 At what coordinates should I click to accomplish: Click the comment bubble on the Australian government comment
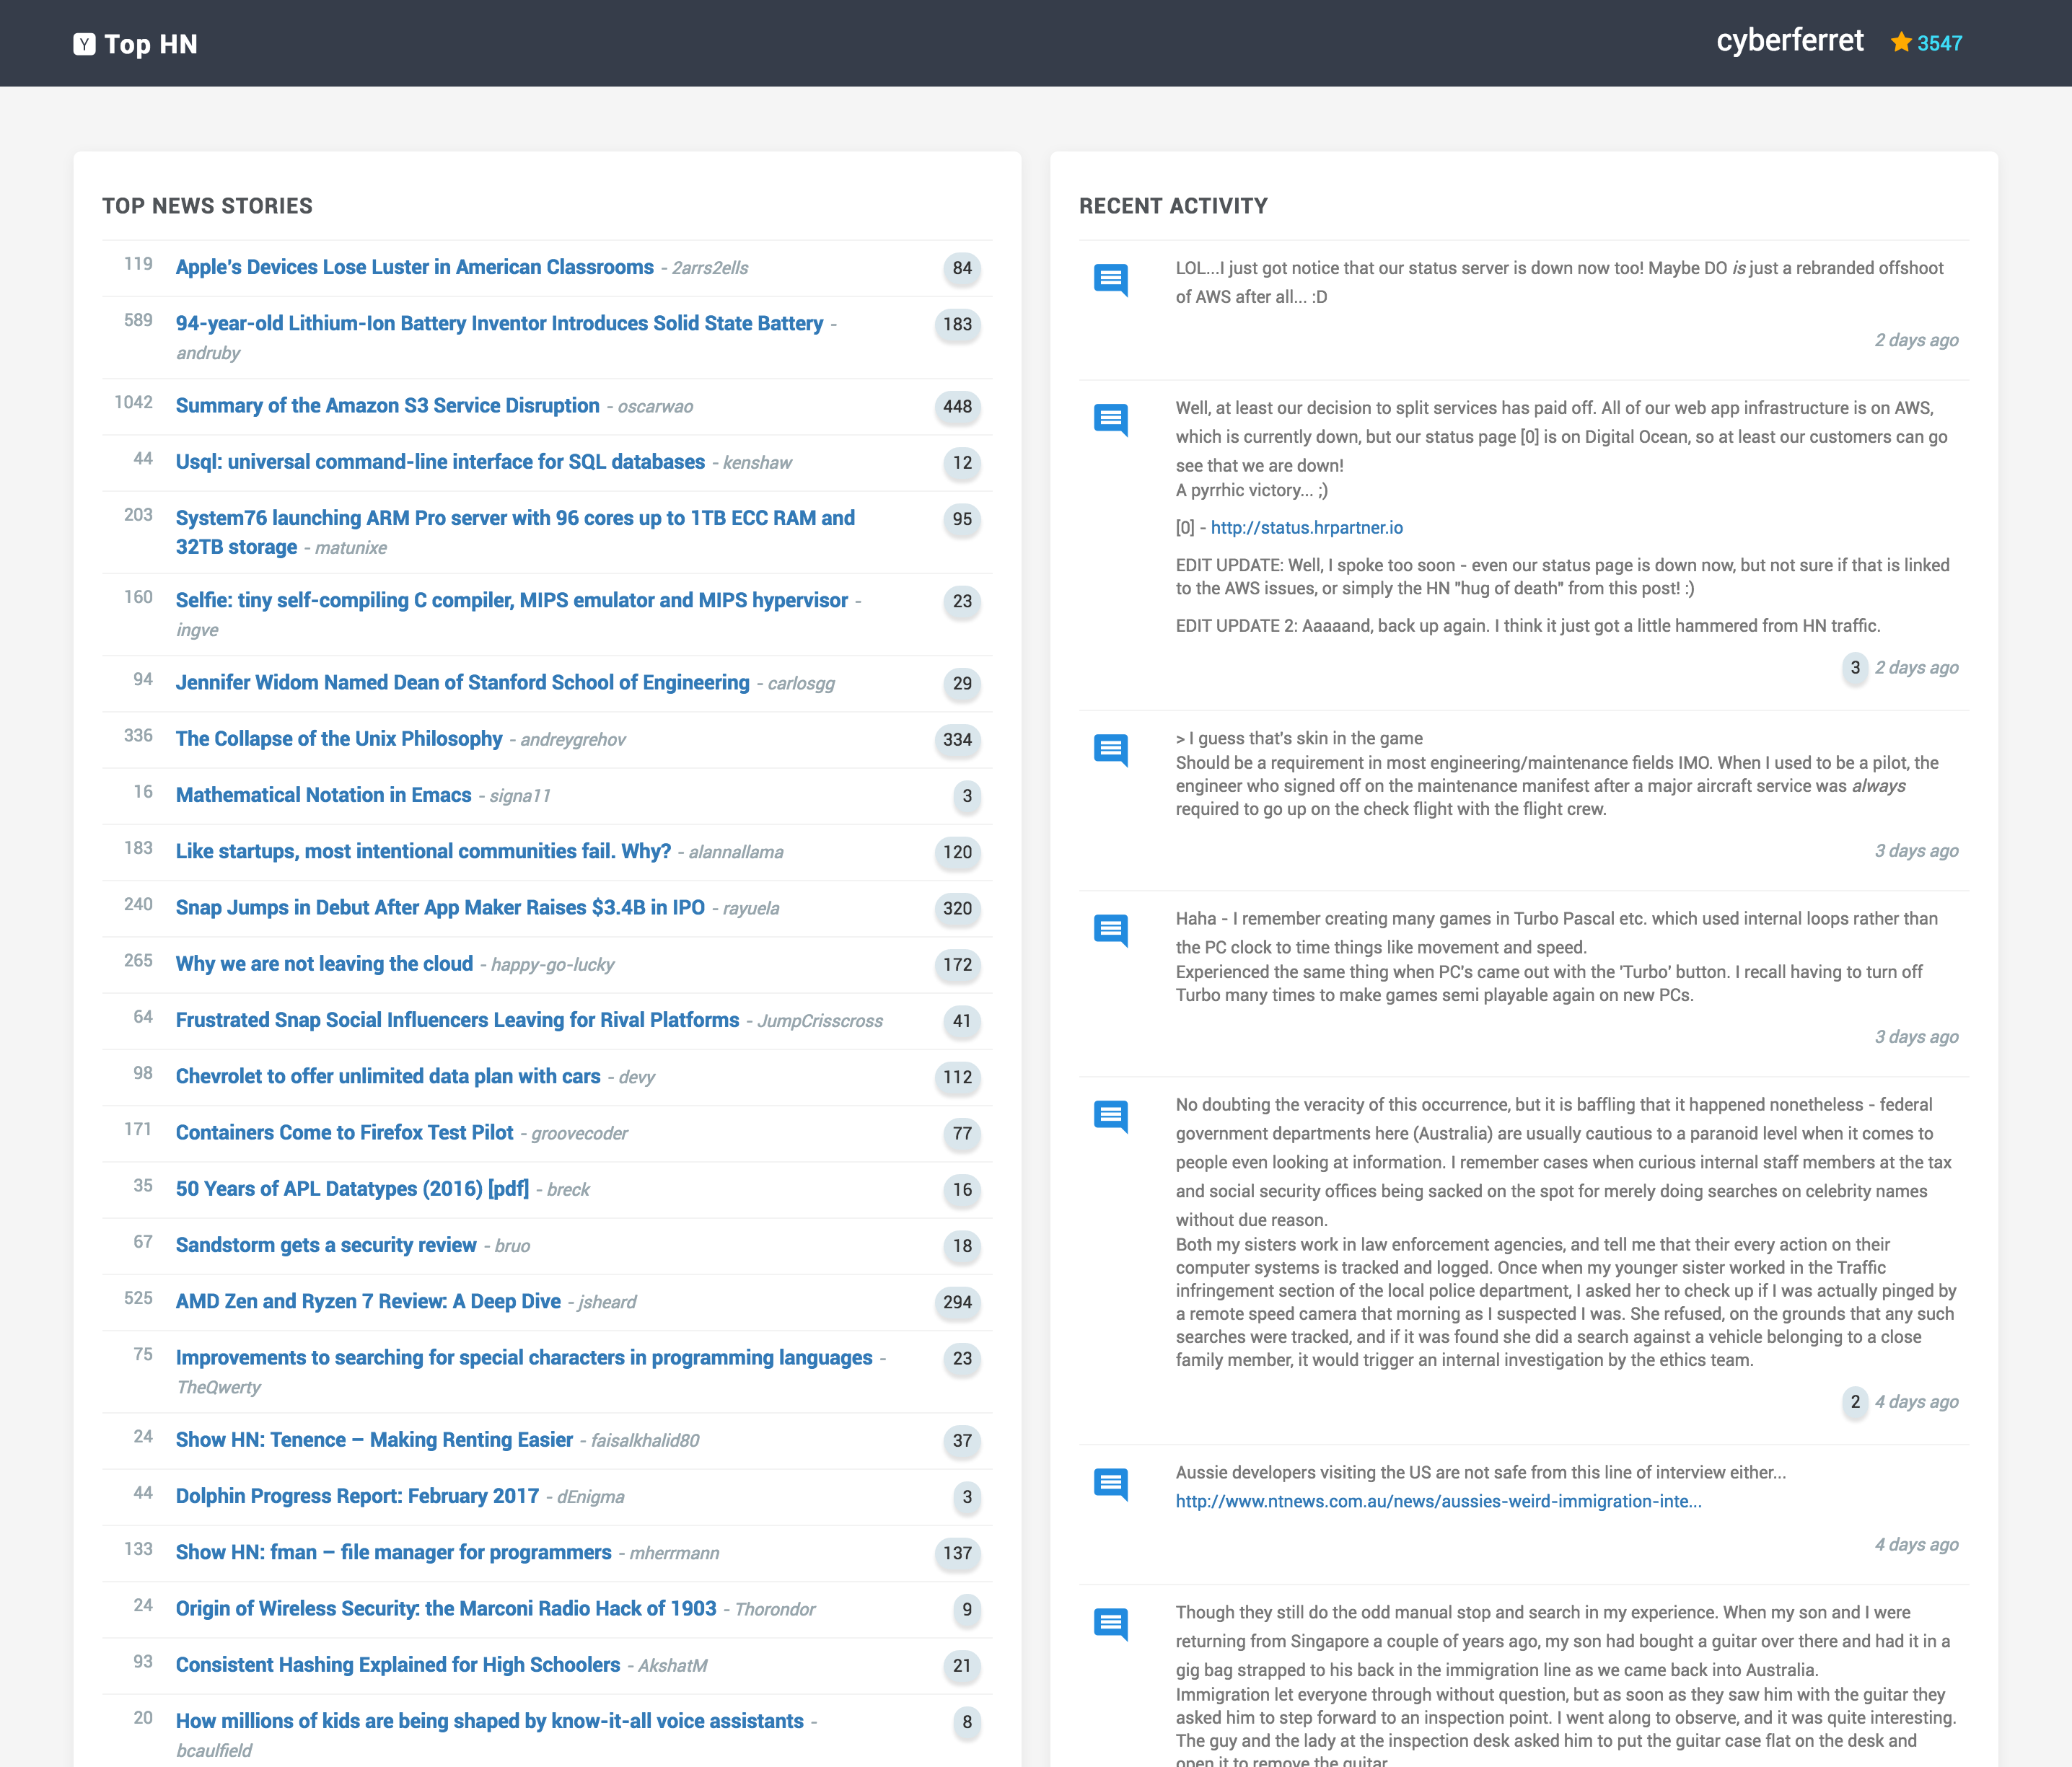tap(1112, 1115)
